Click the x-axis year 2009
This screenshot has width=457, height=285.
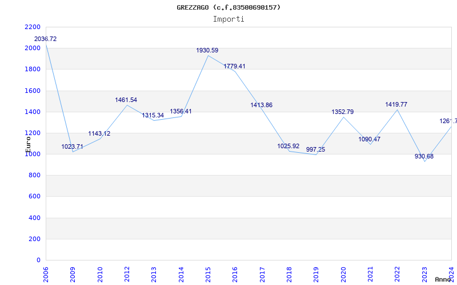point(73,275)
